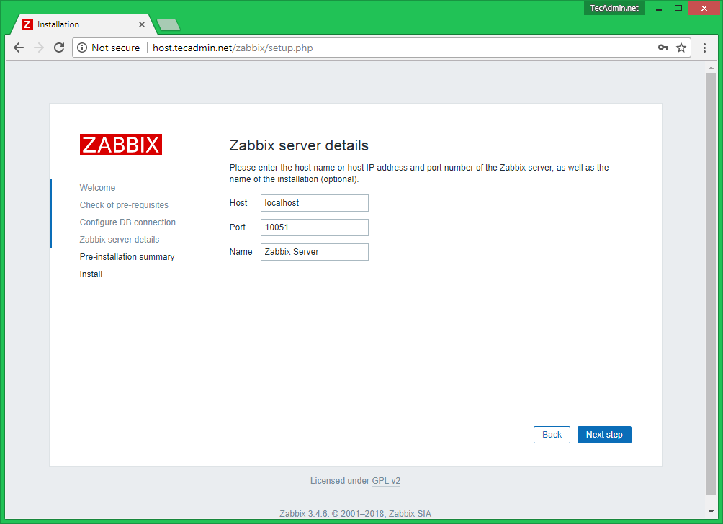Click the saved password key icon

pyautogui.click(x=663, y=48)
